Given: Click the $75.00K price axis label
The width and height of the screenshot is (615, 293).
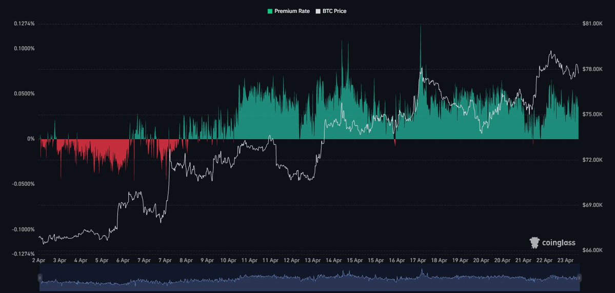Looking at the screenshot, I should pyautogui.click(x=592, y=114).
